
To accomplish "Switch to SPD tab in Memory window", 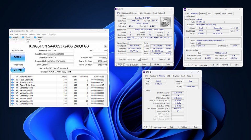I will [x=169, y=76].
